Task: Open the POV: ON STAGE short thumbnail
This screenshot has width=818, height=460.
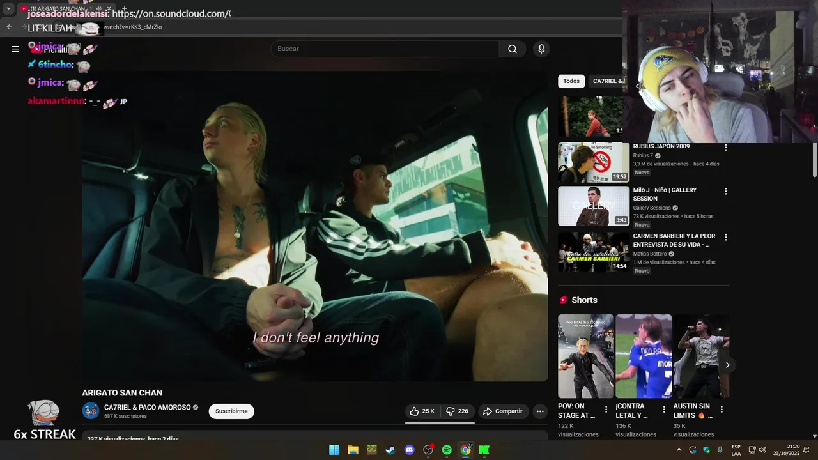Action: [586, 356]
